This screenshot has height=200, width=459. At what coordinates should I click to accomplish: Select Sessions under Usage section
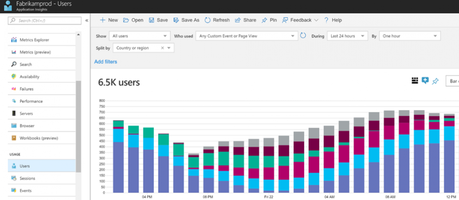pos(27,178)
